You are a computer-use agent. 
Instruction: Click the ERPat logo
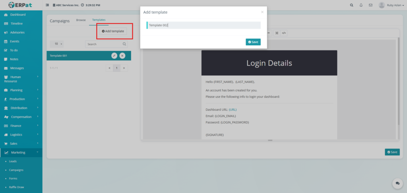pos(21,5)
